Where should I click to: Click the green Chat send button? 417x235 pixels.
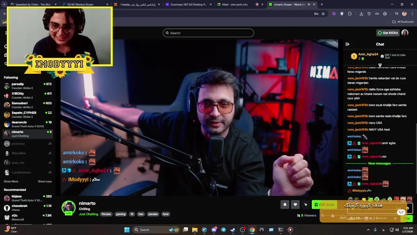[407, 218]
